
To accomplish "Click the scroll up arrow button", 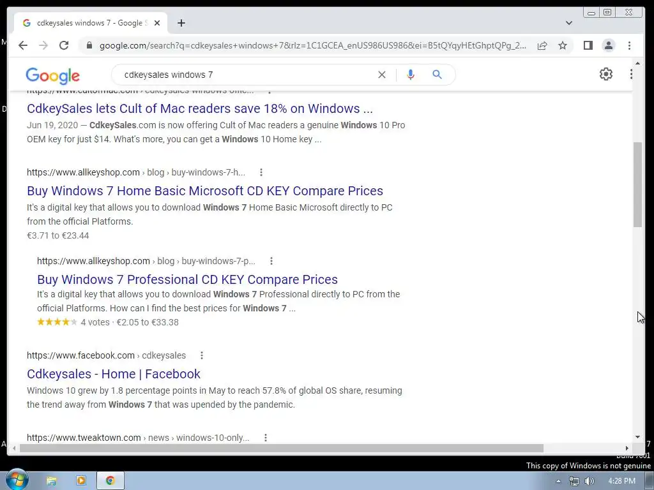I will [637, 63].
